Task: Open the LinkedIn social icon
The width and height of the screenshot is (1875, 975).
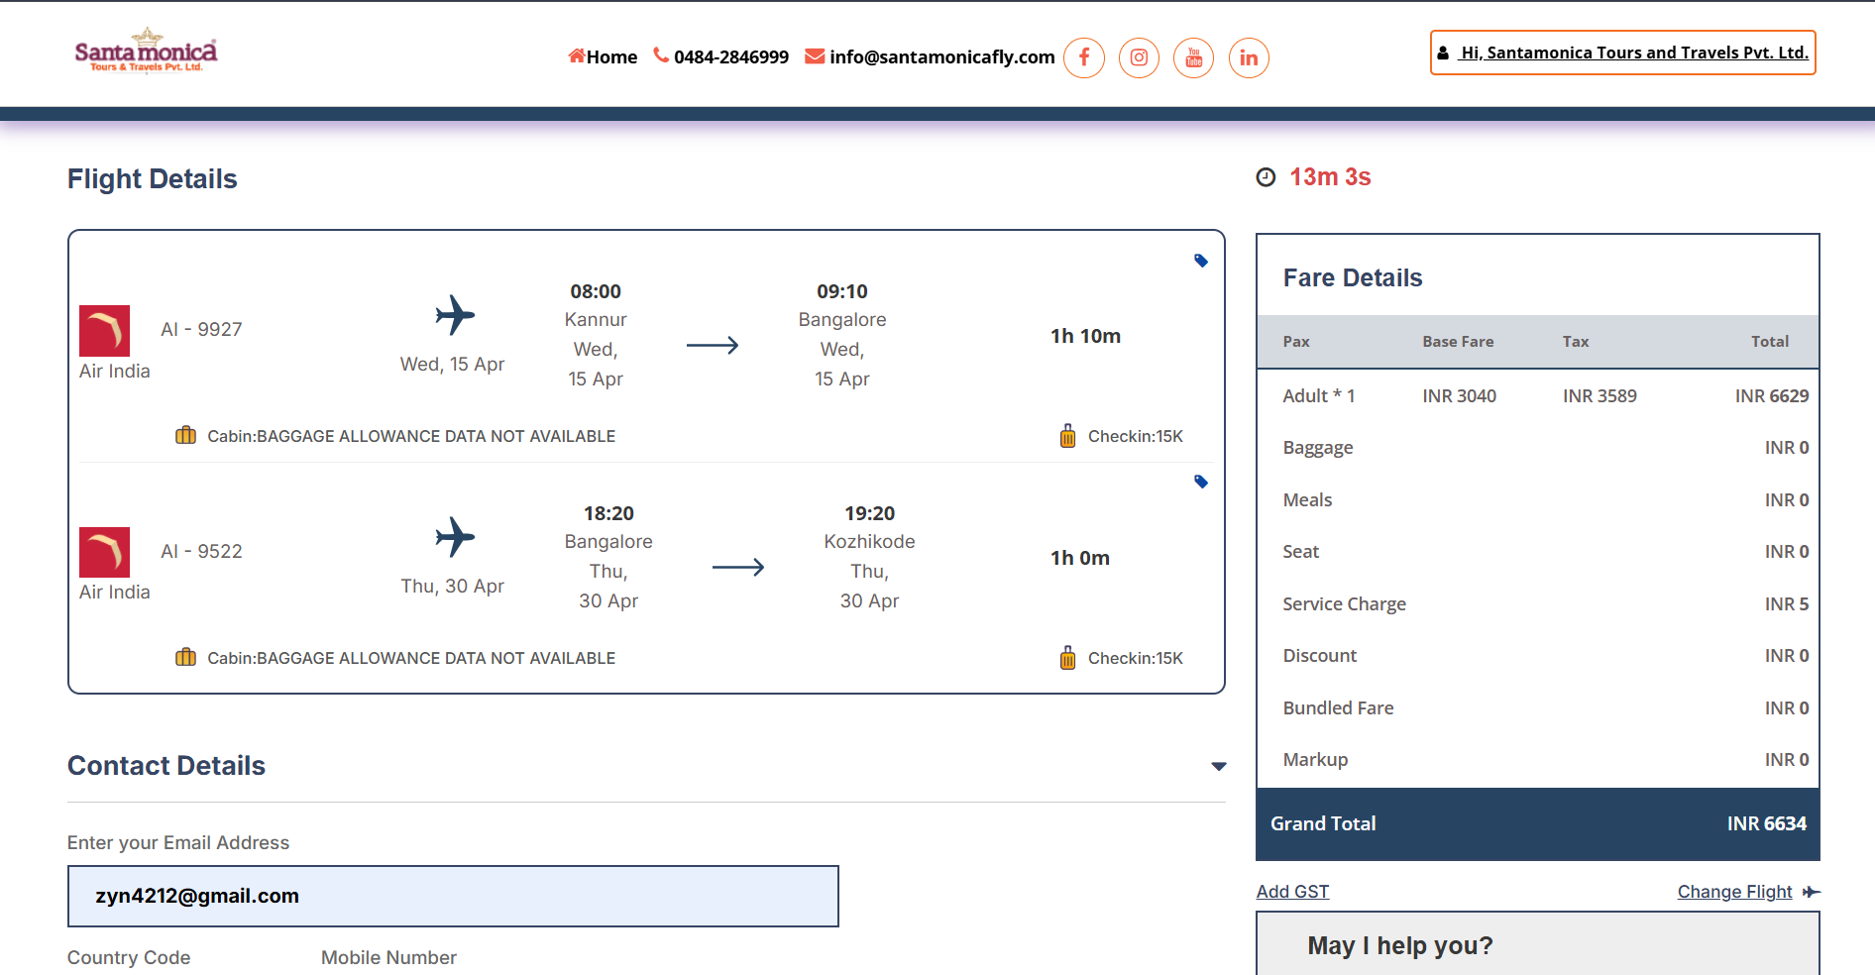Action: [1249, 57]
